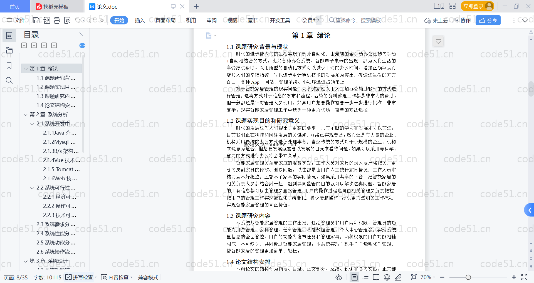Open the 70% zoom dropdown

tap(428, 277)
